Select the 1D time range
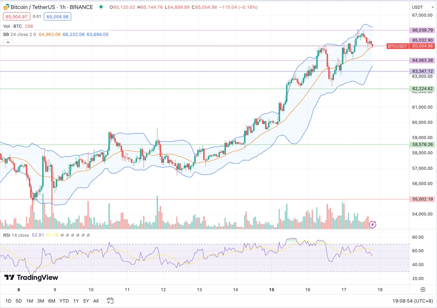The width and height of the screenshot is (437, 308). point(9,301)
